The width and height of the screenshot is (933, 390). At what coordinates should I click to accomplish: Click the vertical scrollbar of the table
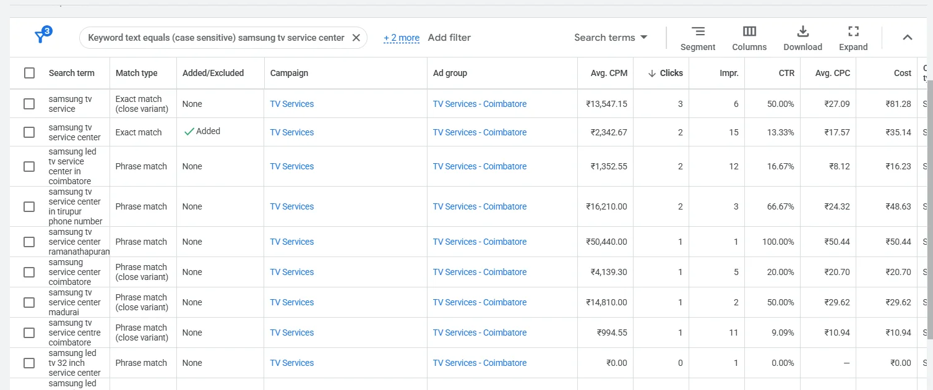929,210
